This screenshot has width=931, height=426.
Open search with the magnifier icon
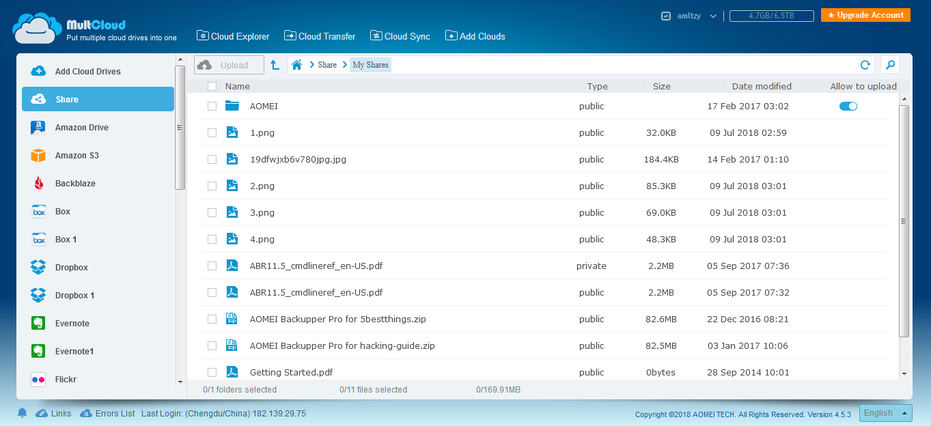890,65
